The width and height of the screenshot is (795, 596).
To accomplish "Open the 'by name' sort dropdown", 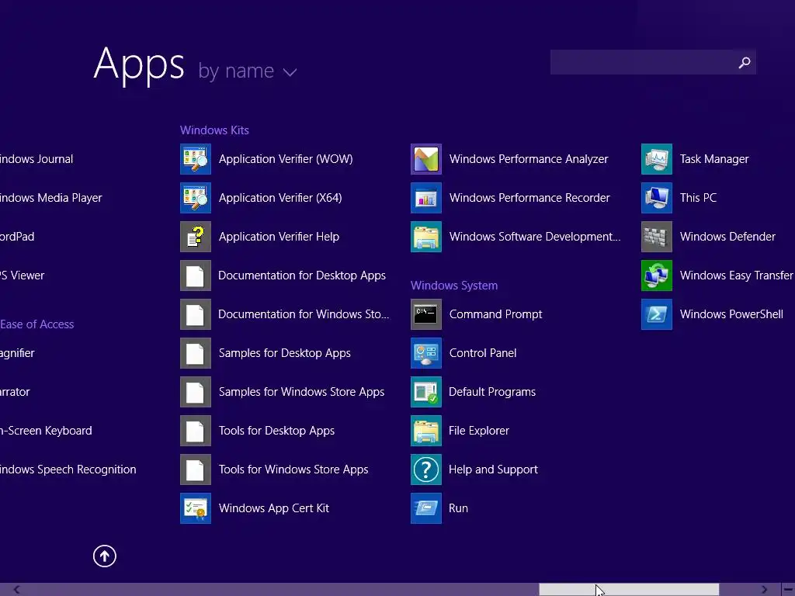I will pyautogui.click(x=248, y=71).
